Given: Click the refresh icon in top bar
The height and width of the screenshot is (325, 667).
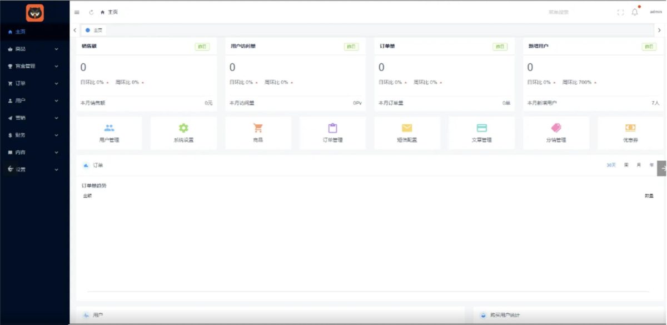Looking at the screenshot, I should 91,12.
